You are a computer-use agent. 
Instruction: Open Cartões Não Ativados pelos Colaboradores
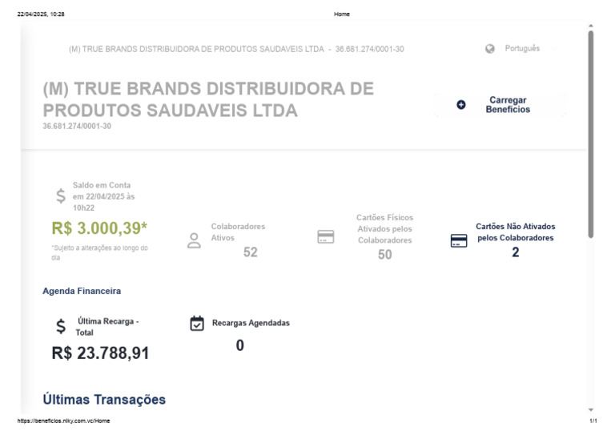(x=516, y=232)
